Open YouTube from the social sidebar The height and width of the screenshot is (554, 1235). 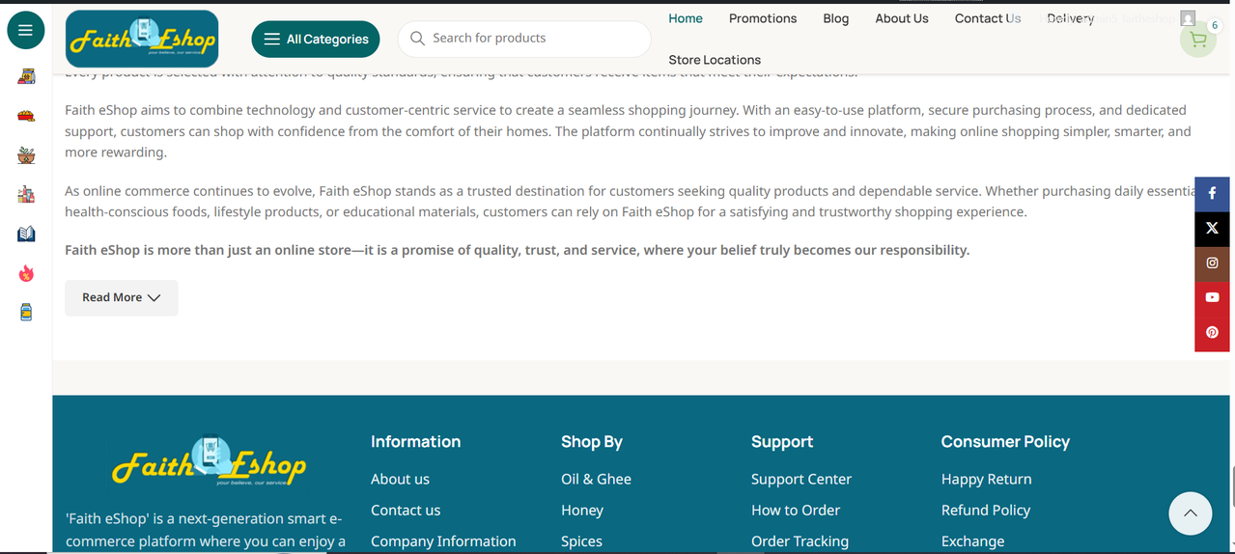tap(1212, 298)
